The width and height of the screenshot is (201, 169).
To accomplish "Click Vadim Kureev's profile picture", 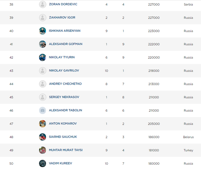I will click(x=42, y=163).
